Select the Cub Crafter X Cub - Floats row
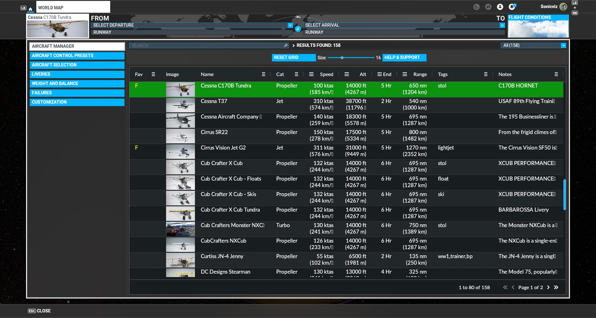 [x=346, y=182]
